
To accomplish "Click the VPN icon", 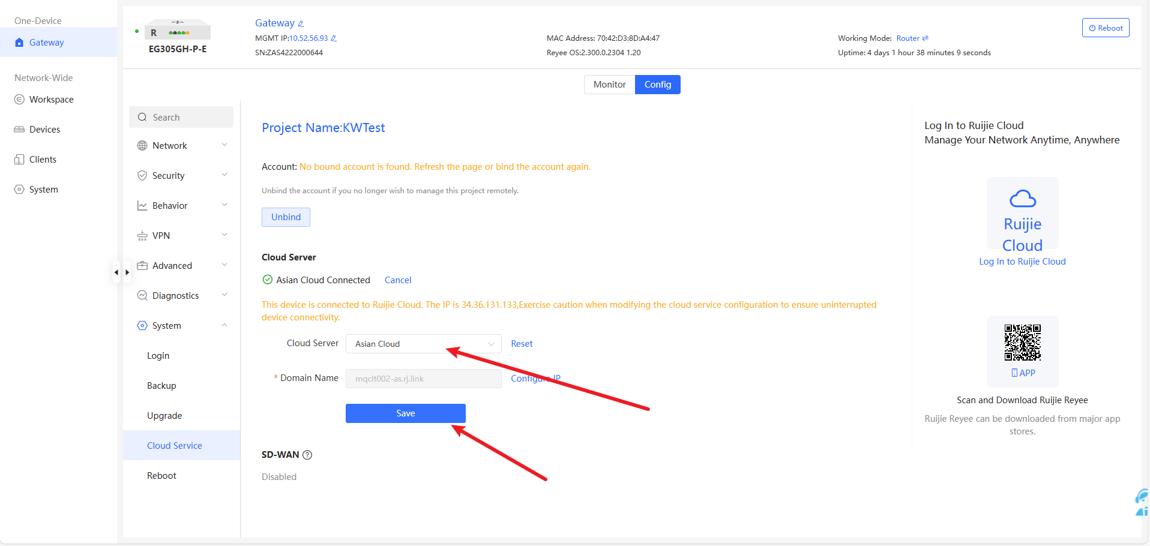I will [142, 235].
